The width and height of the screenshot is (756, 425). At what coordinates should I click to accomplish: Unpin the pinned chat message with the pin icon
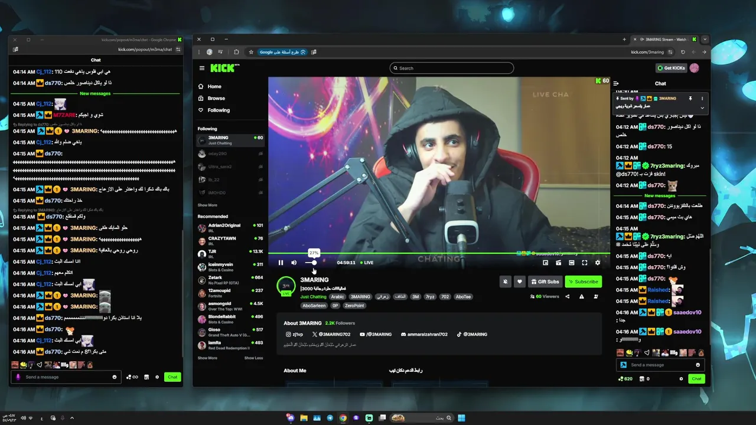click(x=690, y=99)
